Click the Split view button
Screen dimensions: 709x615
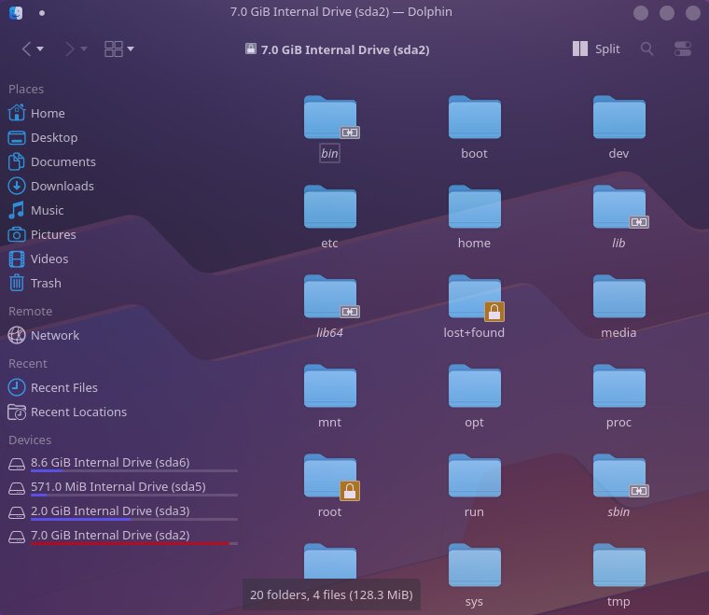pos(596,49)
